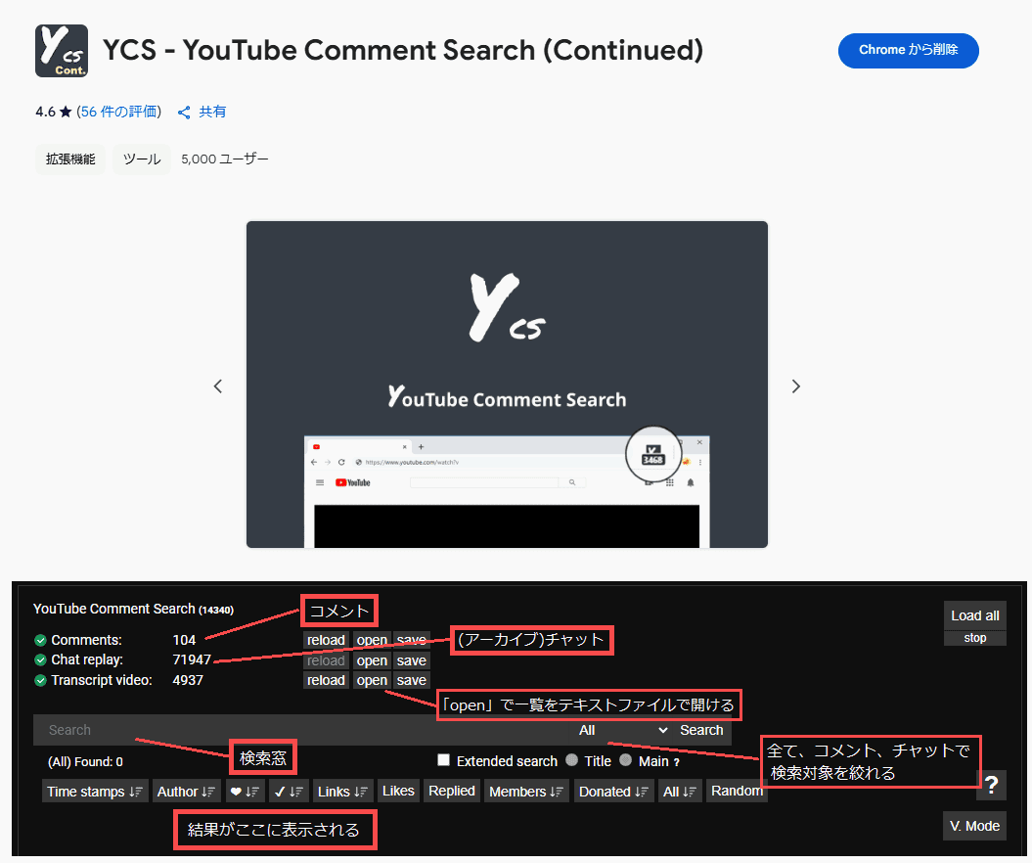Open the Comments list

pos(372,640)
